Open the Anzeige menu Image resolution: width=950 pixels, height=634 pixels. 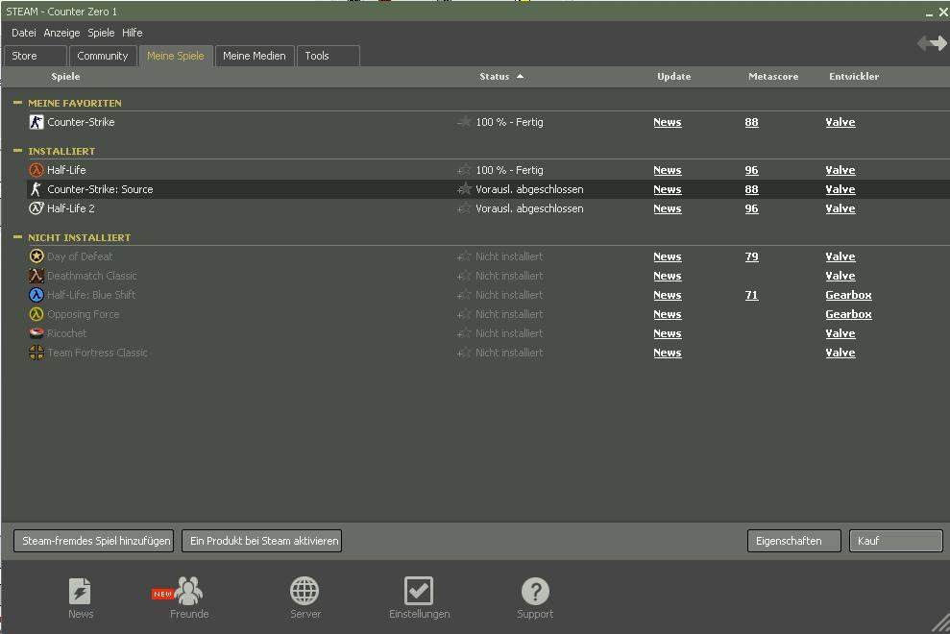pos(61,33)
